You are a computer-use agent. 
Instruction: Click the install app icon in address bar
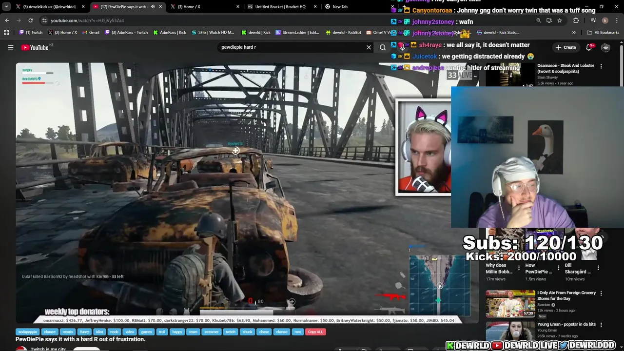point(549,20)
